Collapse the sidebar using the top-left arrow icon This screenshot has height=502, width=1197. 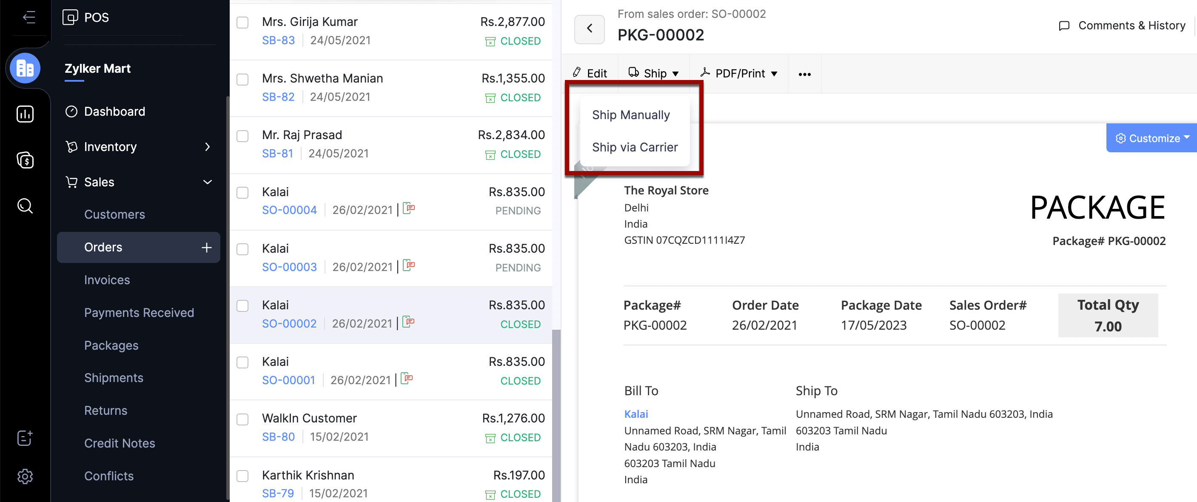pos(29,18)
